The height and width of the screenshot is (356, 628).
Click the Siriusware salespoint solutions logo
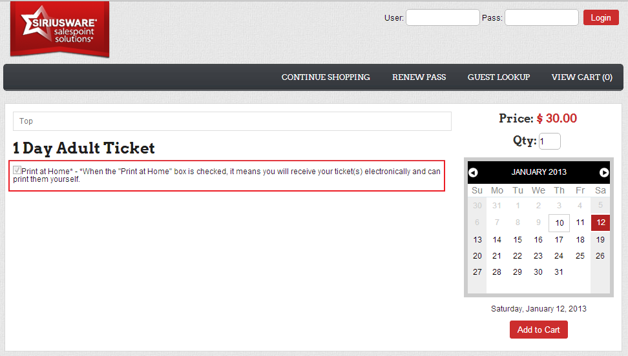(x=59, y=29)
